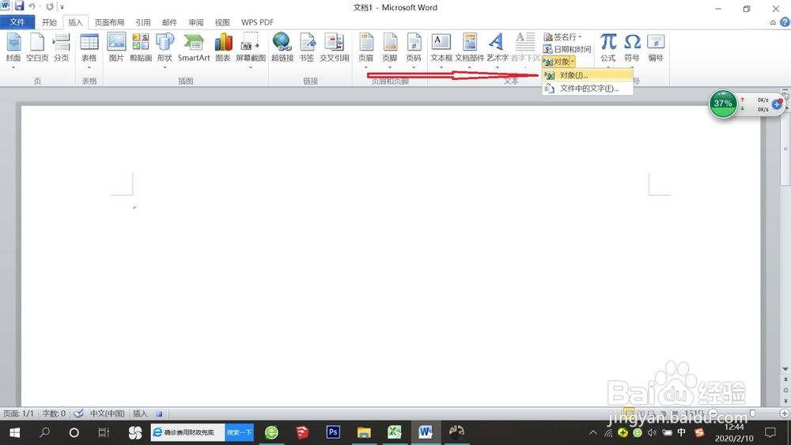The image size is (791, 445).
Task: Insert a cover page (封面)
Action: [13, 49]
